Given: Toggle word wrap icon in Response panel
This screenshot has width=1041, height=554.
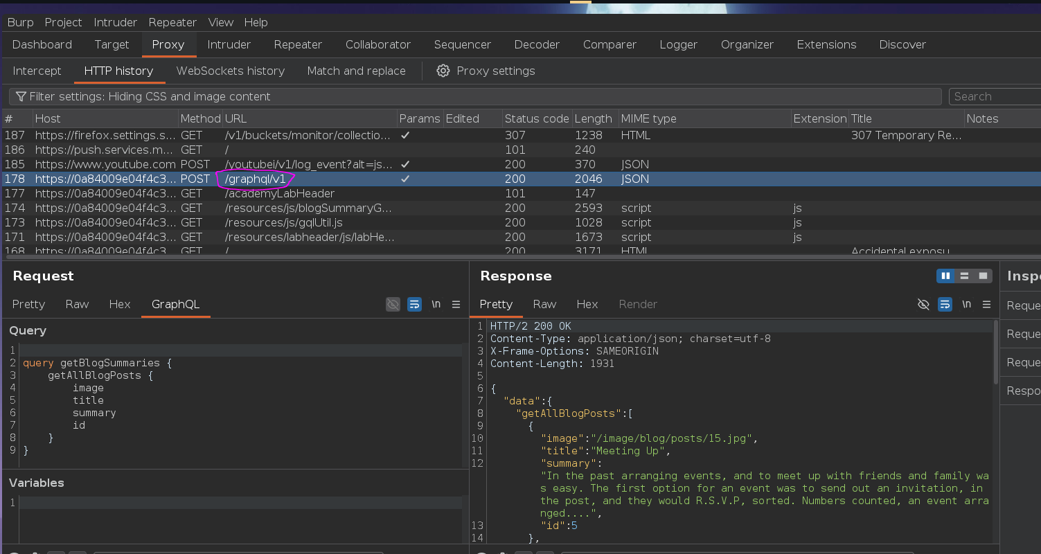Looking at the screenshot, I should pyautogui.click(x=945, y=304).
